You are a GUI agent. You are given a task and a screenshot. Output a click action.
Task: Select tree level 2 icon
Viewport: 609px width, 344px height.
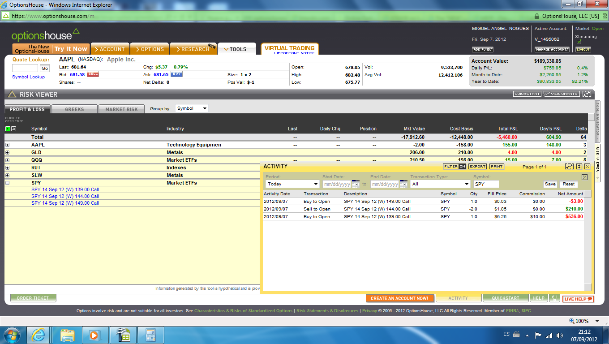pyautogui.click(x=13, y=129)
